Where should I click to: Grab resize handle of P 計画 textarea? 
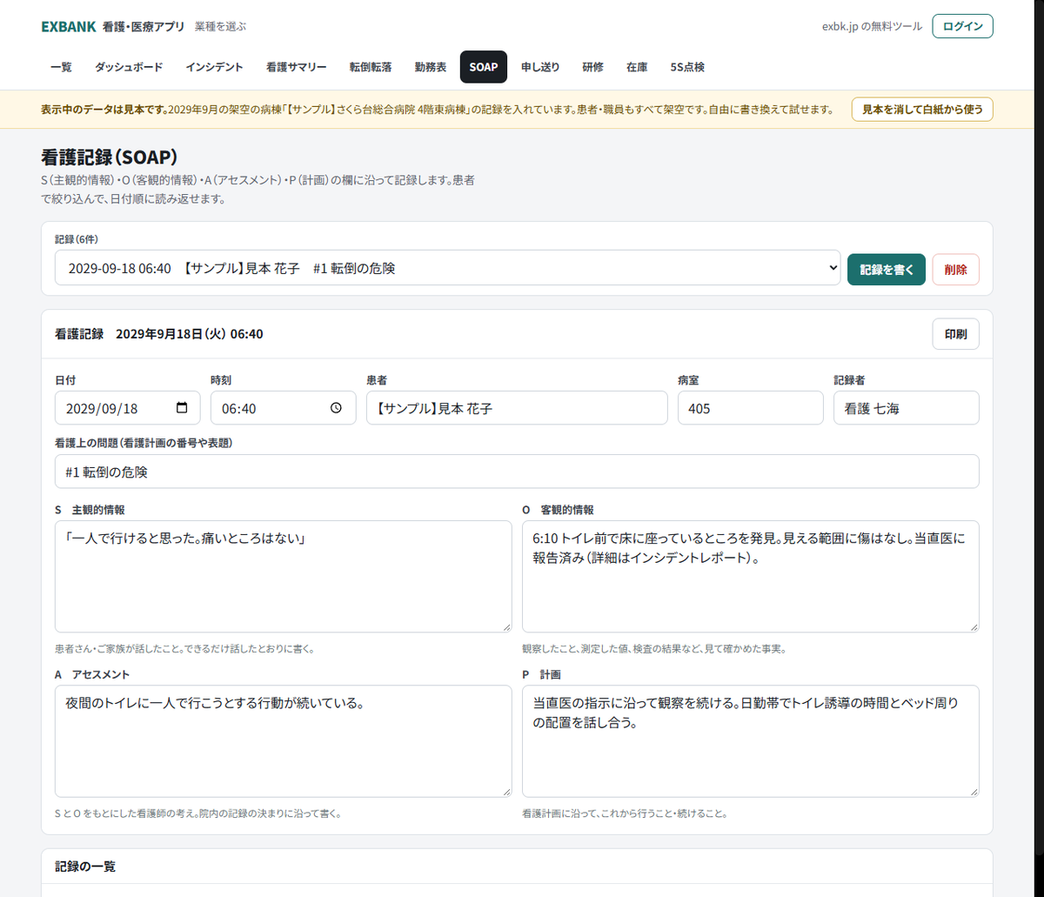(x=974, y=791)
